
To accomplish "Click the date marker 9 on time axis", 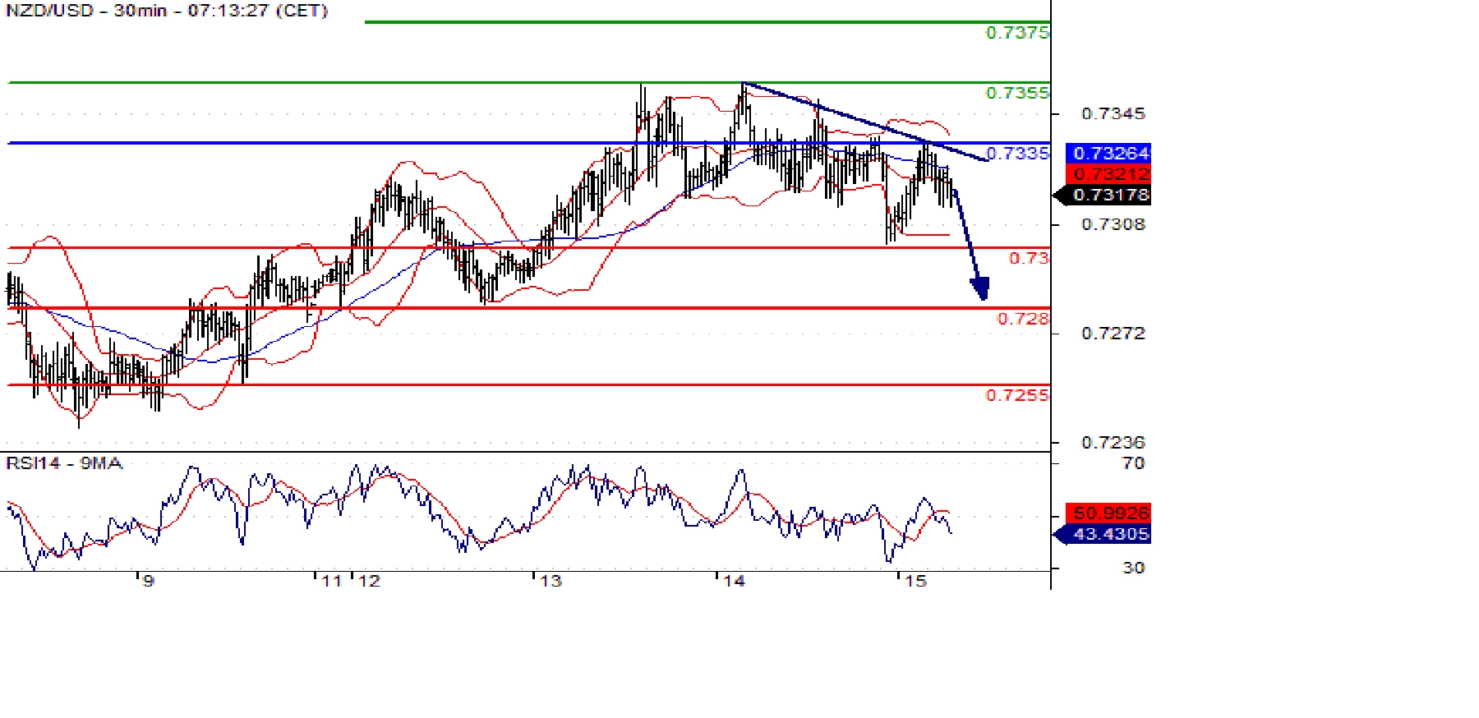I will pos(148,581).
